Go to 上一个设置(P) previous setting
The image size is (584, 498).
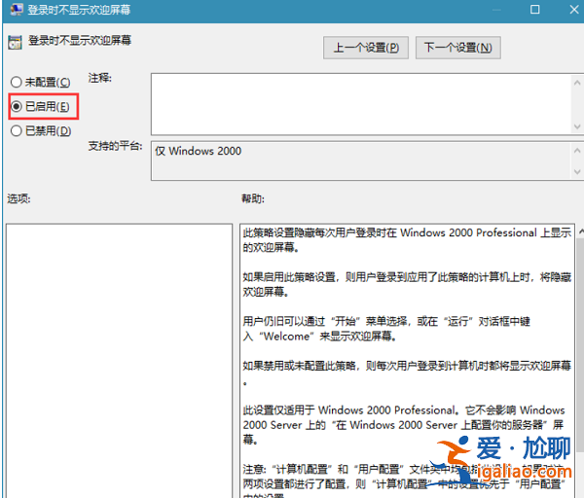366,48
